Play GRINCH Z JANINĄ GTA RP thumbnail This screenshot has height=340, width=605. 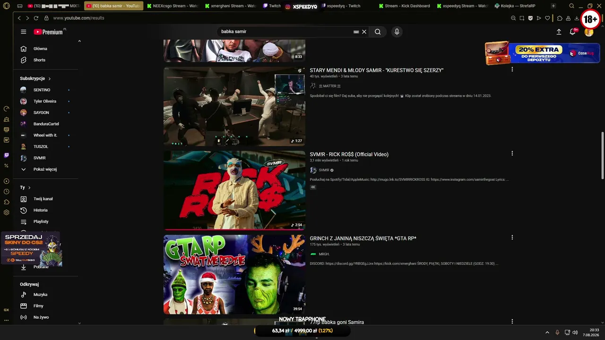[234, 274]
